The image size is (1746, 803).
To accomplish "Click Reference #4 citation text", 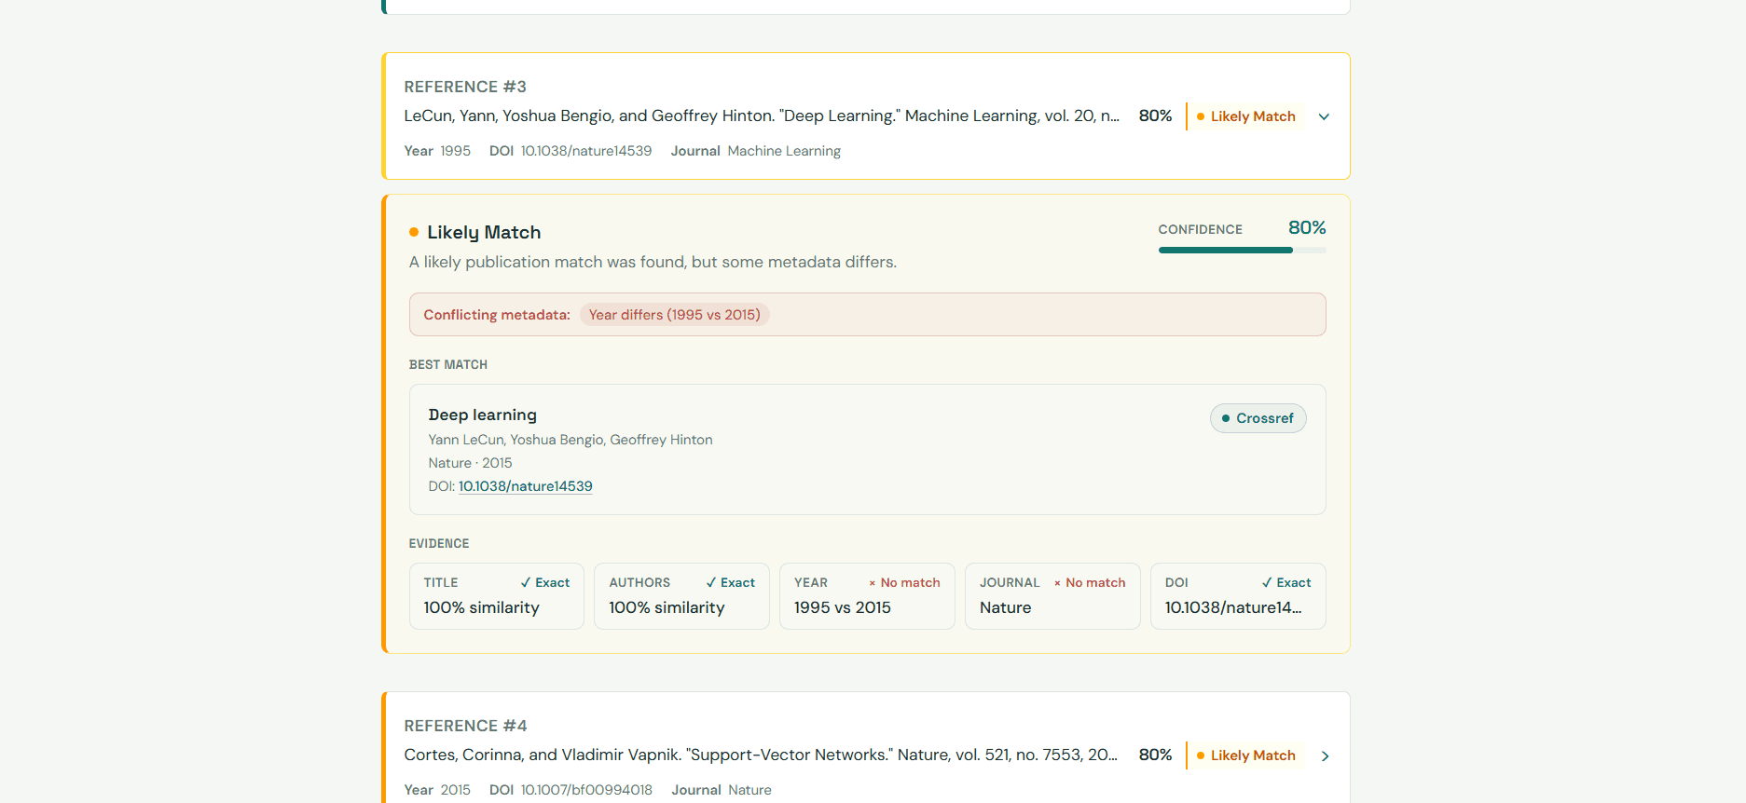I will tap(761, 755).
